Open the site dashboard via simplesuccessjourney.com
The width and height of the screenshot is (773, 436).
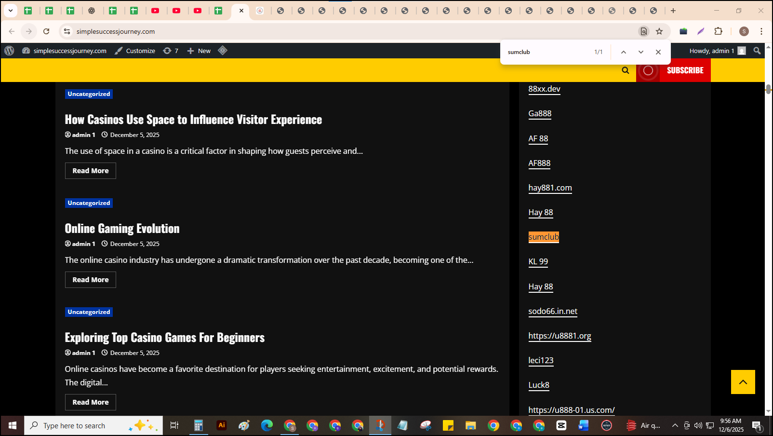click(x=64, y=51)
